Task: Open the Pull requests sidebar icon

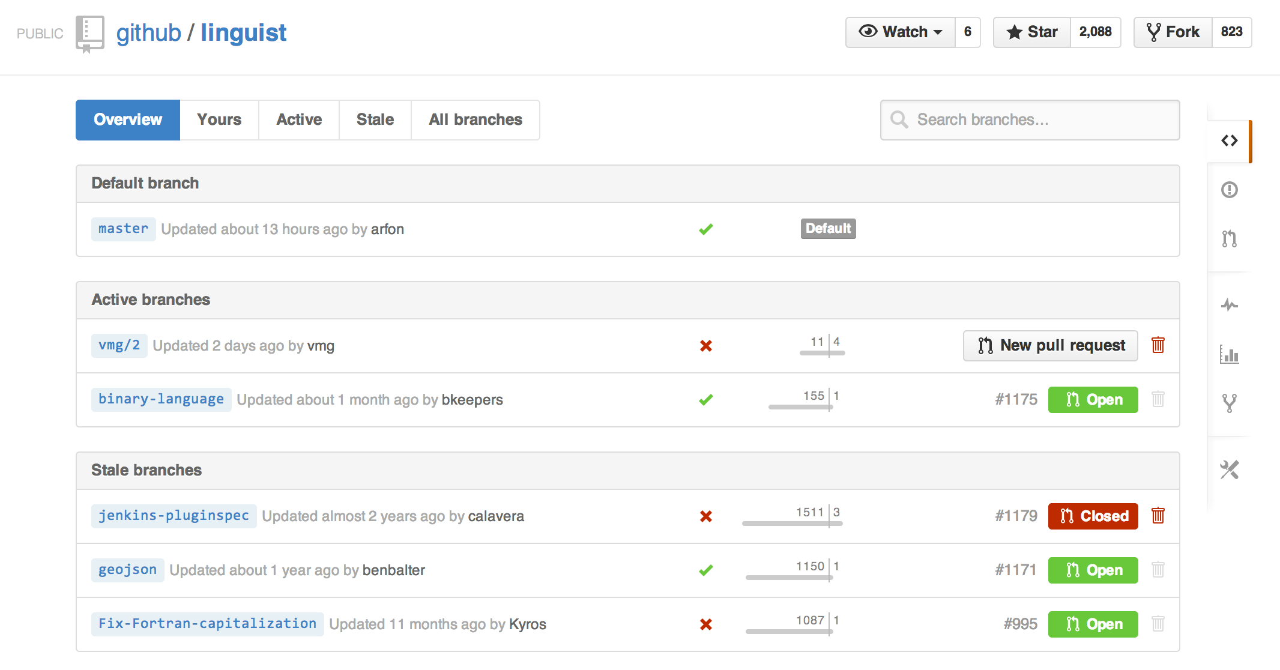Action: click(1229, 239)
